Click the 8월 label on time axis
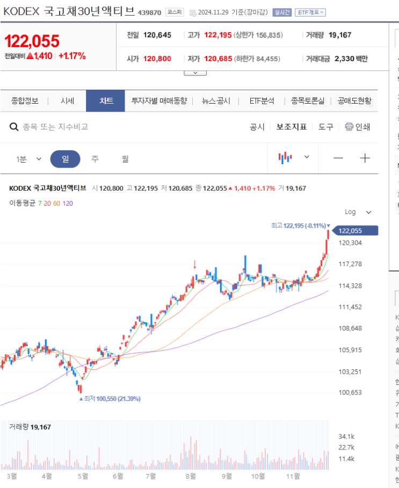399x488 pixels. click(191, 476)
